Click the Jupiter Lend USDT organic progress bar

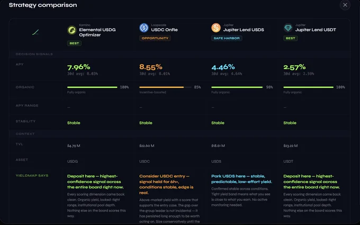(x=309, y=87)
